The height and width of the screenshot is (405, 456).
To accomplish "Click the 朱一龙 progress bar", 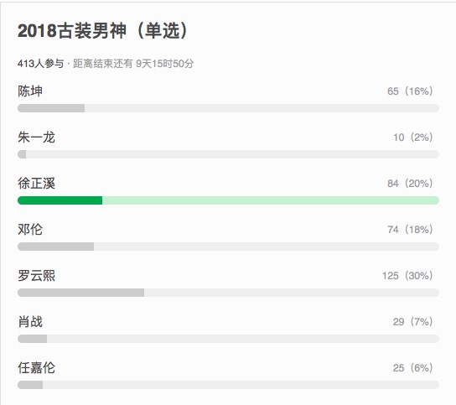I will [x=228, y=154].
